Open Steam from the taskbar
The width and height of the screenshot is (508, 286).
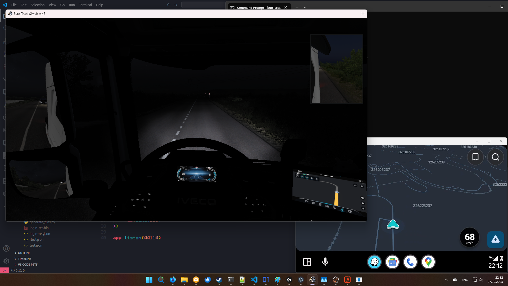coord(219,280)
